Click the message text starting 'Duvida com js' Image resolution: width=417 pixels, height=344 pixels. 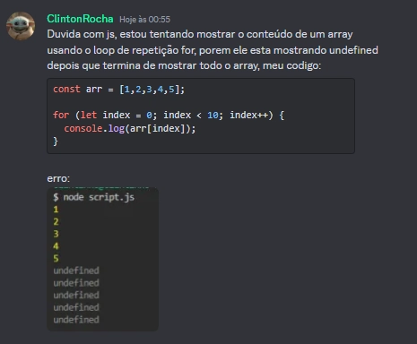[x=213, y=49]
